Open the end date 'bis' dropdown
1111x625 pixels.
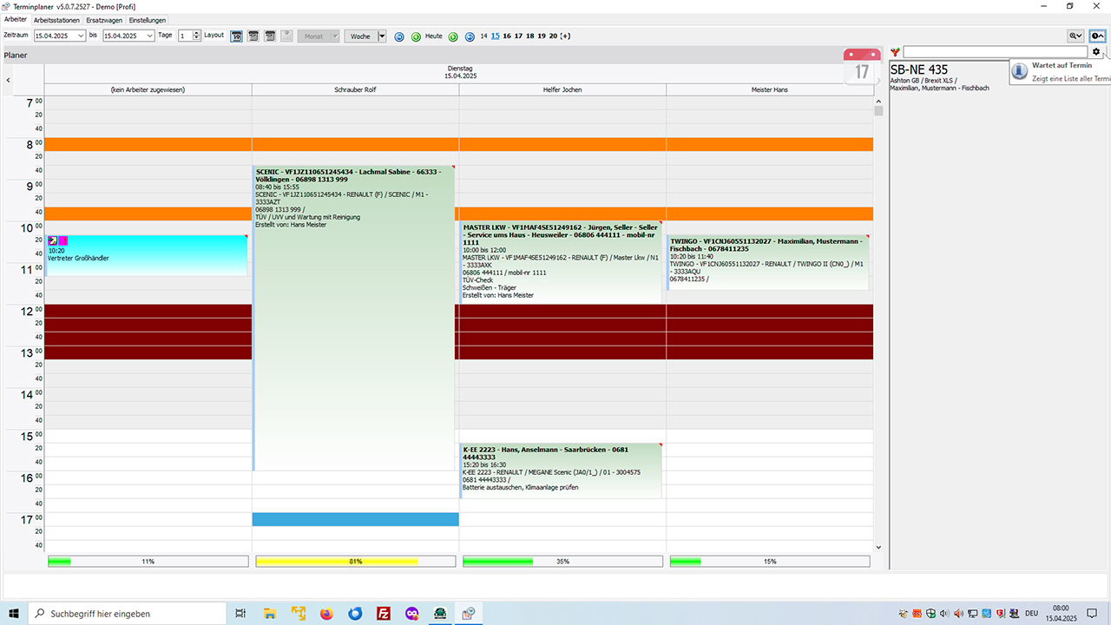tap(150, 36)
